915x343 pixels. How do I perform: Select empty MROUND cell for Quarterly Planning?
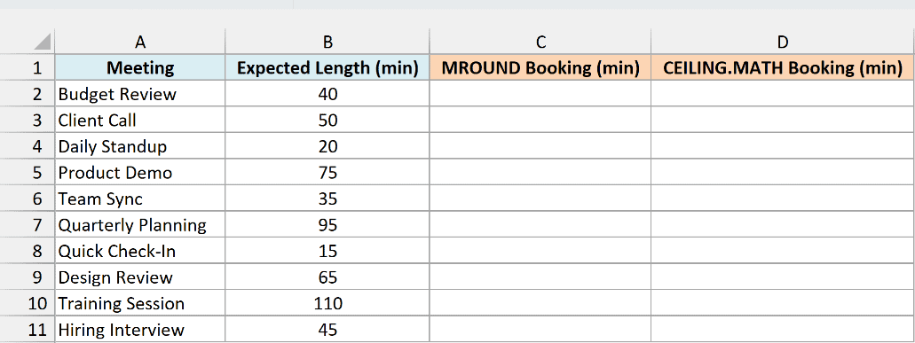click(540, 225)
